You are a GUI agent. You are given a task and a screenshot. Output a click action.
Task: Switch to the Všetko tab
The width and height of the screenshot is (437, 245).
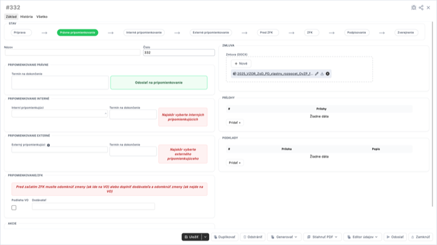pos(42,17)
